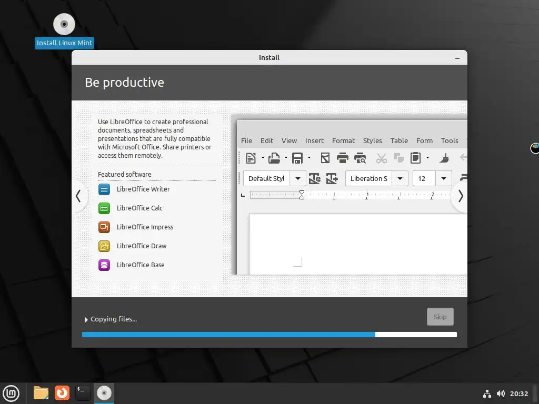Click the Styles menu in slideshow image

pyautogui.click(x=373, y=140)
